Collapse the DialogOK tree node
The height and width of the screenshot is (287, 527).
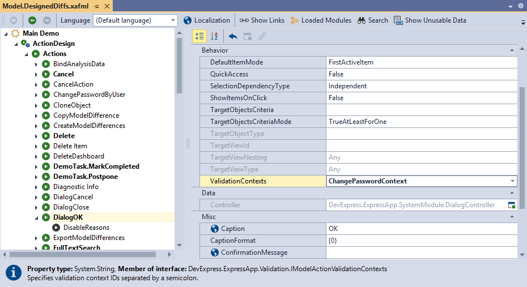pyautogui.click(x=36, y=217)
